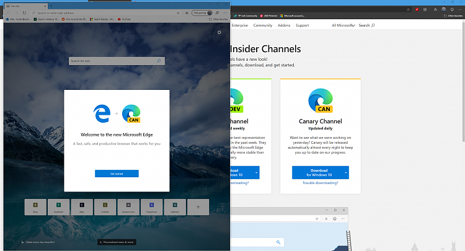This screenshot has height=251, width=465.
Task: Open Community menu on Insider page
Action: [263, 25]
